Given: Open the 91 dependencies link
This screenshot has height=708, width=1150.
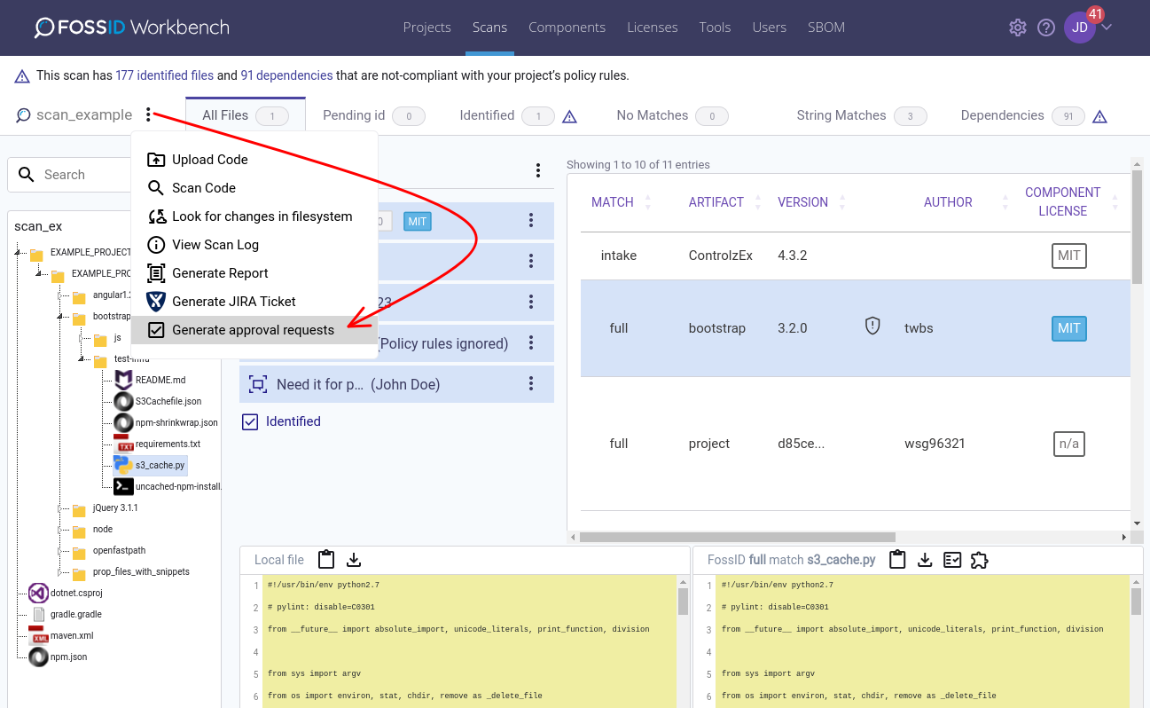Looking at the screenshot, I should click(286, 75).
